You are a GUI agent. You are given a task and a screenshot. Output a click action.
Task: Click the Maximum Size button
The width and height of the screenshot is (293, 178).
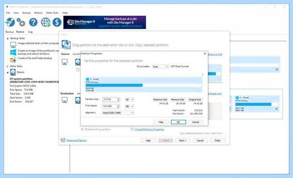[160, 100]
